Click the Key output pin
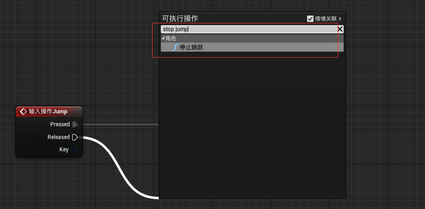This screenshot has height=209, width=425. 74,150
